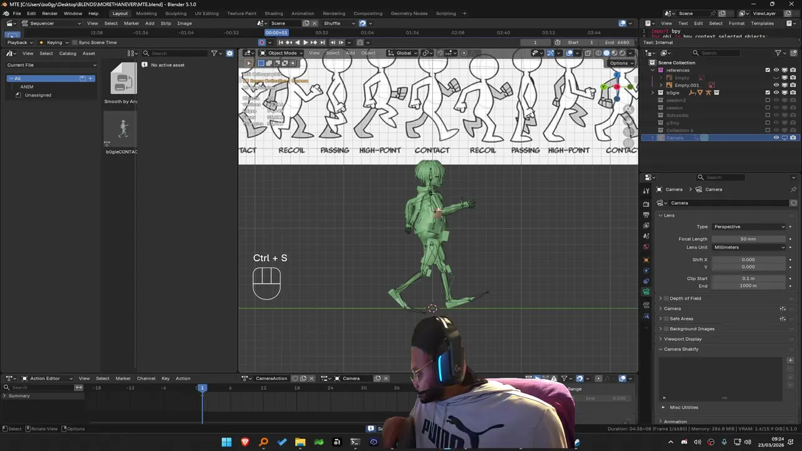Toggle X-ray mode in viewport

point(588,53)
